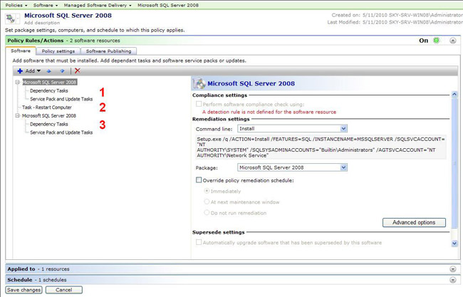
Task: Select second Microsoft SQL Server 2008 tree item
Action: click(49, 115)
